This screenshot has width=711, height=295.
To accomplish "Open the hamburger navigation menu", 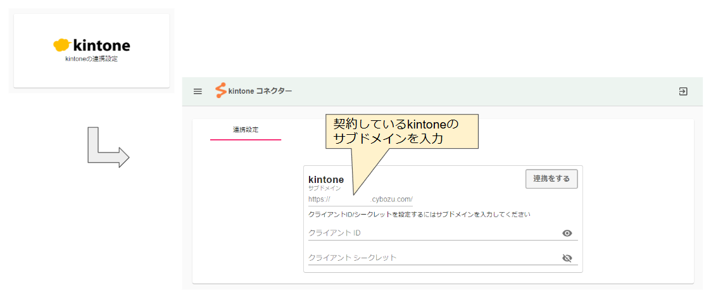I will click(198, 92).
